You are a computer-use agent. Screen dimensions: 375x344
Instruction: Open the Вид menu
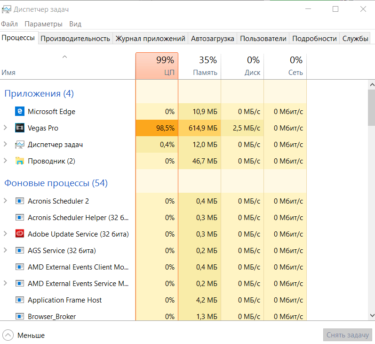[x=75, y=24]
